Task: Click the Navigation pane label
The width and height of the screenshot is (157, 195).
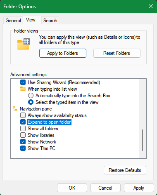Action: point(36,109)
